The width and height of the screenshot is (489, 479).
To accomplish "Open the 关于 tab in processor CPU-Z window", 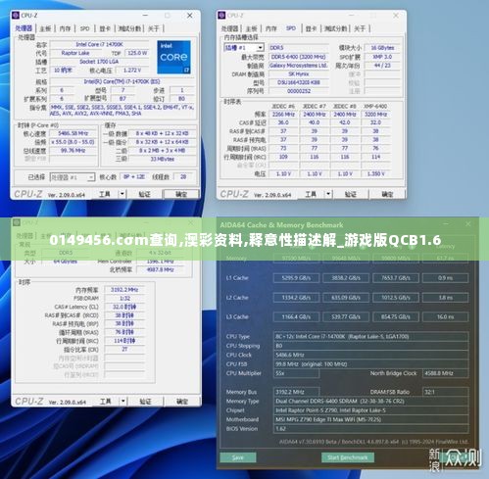I will 153,28.
